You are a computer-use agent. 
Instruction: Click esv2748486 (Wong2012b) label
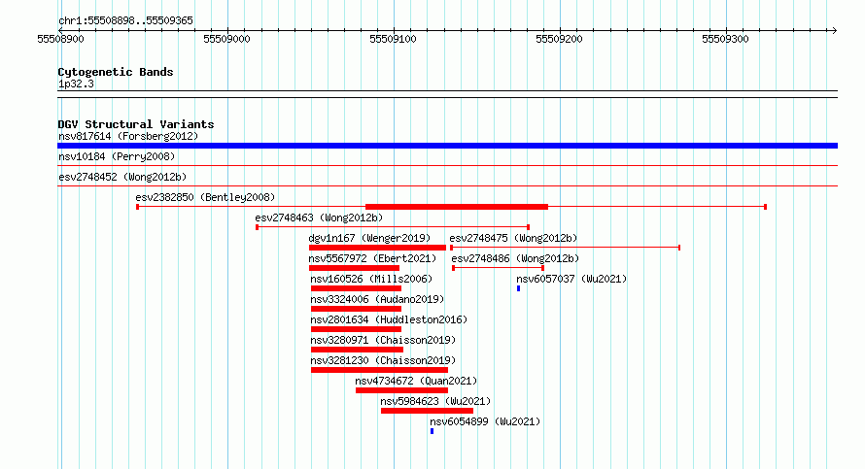pos(515,258)
